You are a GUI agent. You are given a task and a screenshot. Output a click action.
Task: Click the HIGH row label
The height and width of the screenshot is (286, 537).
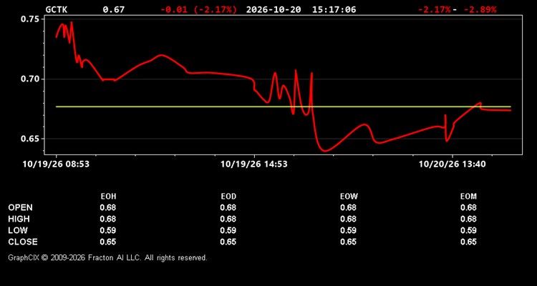[19, 219]
